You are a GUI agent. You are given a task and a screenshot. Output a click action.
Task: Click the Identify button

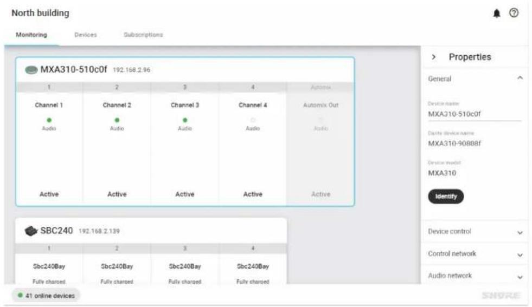(446, 197)
